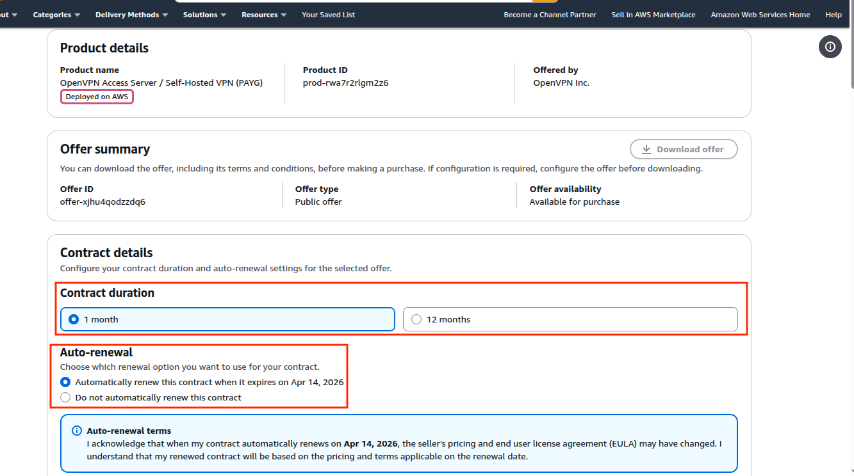Click the vertical page scrollbar
Image resolution: width=854 pixels, height=476 pixels.
pyautogui.click(x=851, y=51)
